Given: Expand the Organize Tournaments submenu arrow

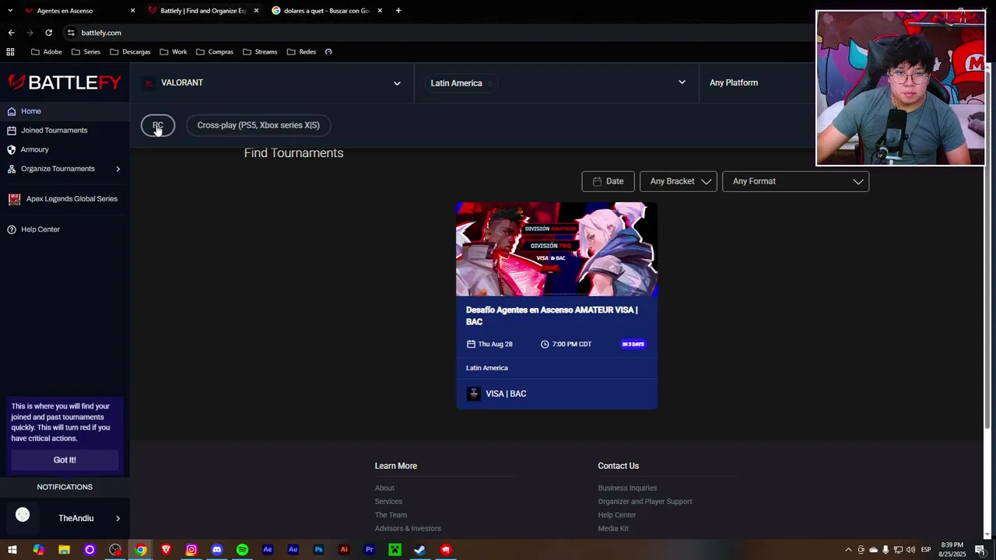Looking at the screenshot, I should coord(118,169).
